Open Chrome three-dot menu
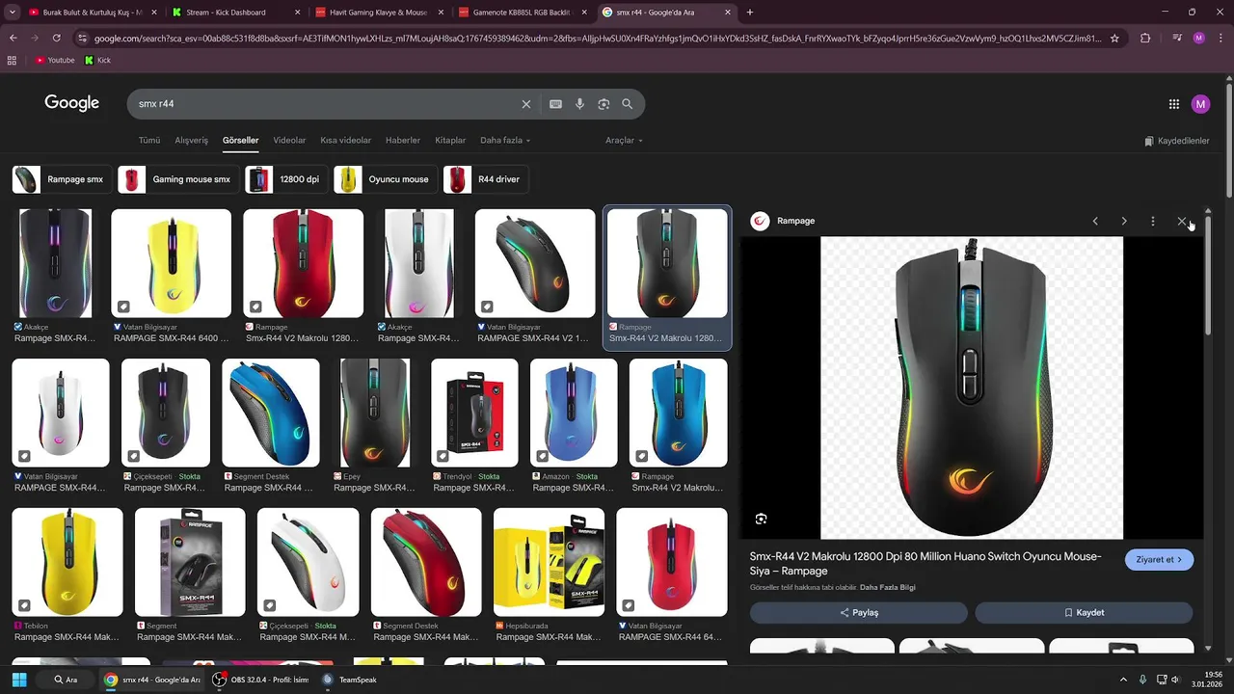Viewport: 1234px width, 694px height. (x=1220, y=39)
